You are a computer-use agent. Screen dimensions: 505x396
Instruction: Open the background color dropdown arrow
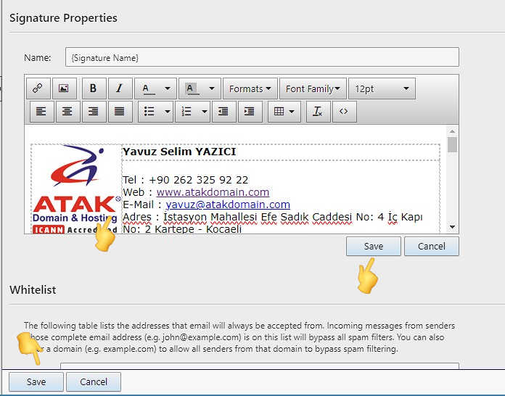pos(212,88)
